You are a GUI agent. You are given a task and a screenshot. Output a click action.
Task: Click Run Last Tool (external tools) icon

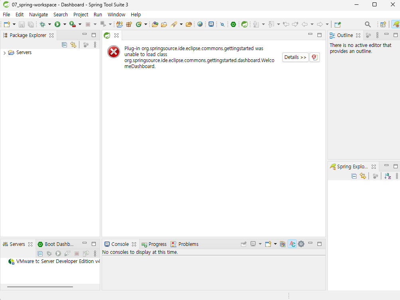(x=73, y=24)
